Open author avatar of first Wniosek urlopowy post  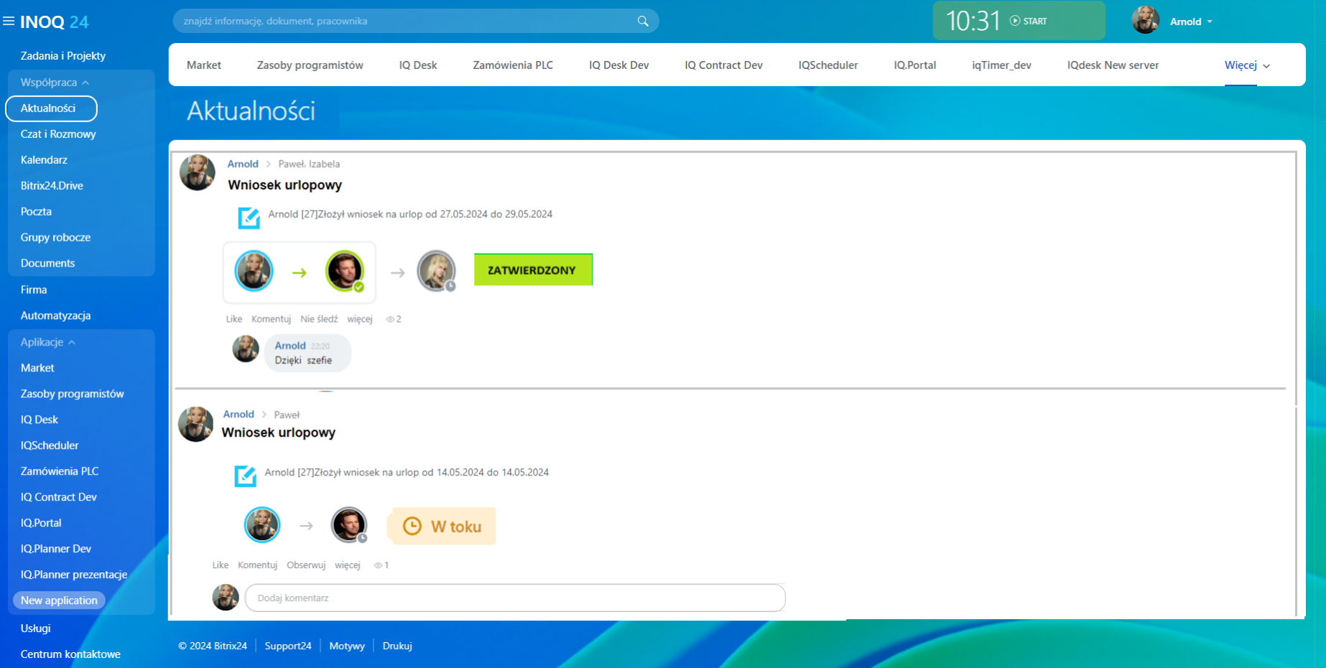[x=198, y=172]
